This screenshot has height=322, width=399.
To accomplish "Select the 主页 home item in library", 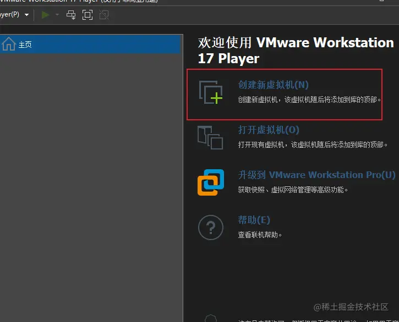I will coord(90,44).
